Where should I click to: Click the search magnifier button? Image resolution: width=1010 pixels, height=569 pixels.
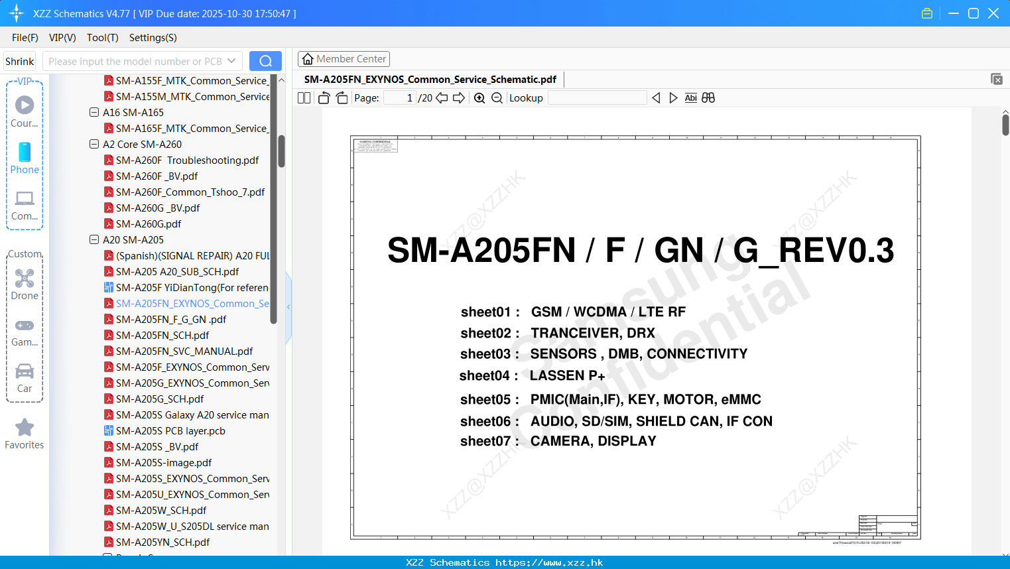[265, 61]
